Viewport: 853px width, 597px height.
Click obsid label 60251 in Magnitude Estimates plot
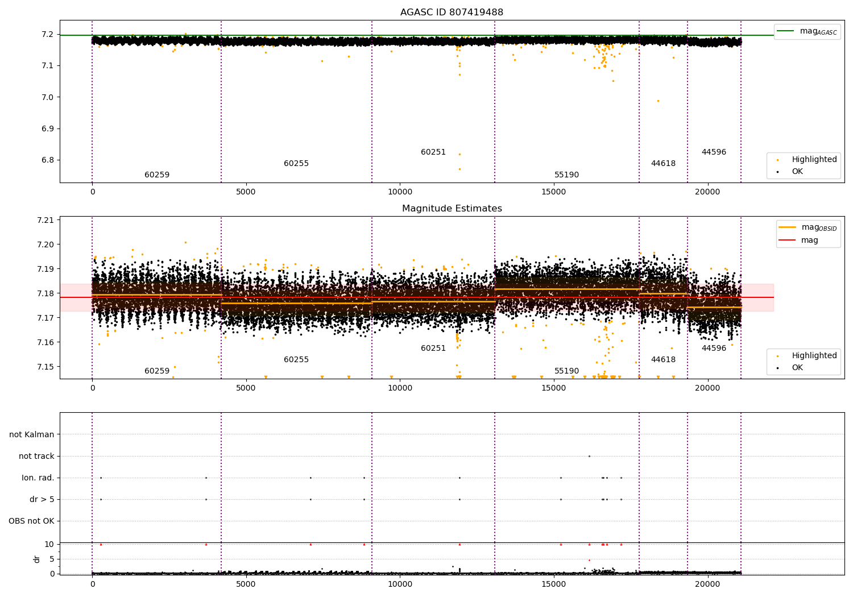point(433,348)
